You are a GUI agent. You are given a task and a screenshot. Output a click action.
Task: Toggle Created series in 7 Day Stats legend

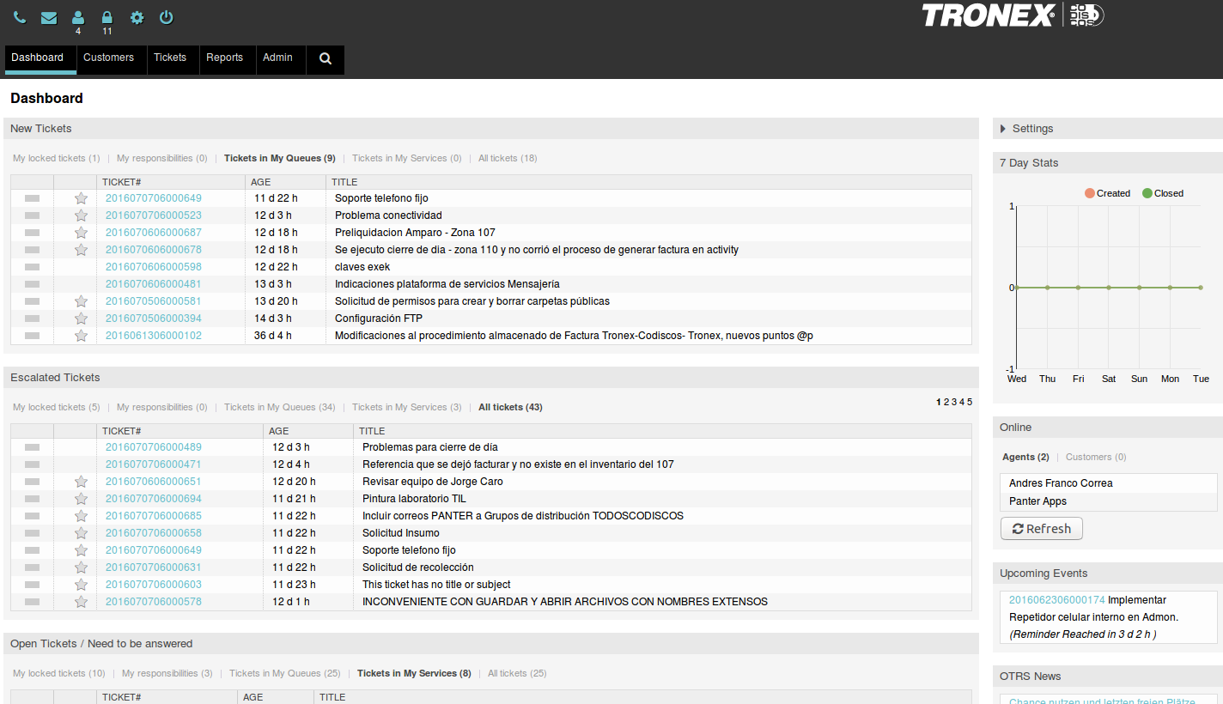[x=1107, y=194]
